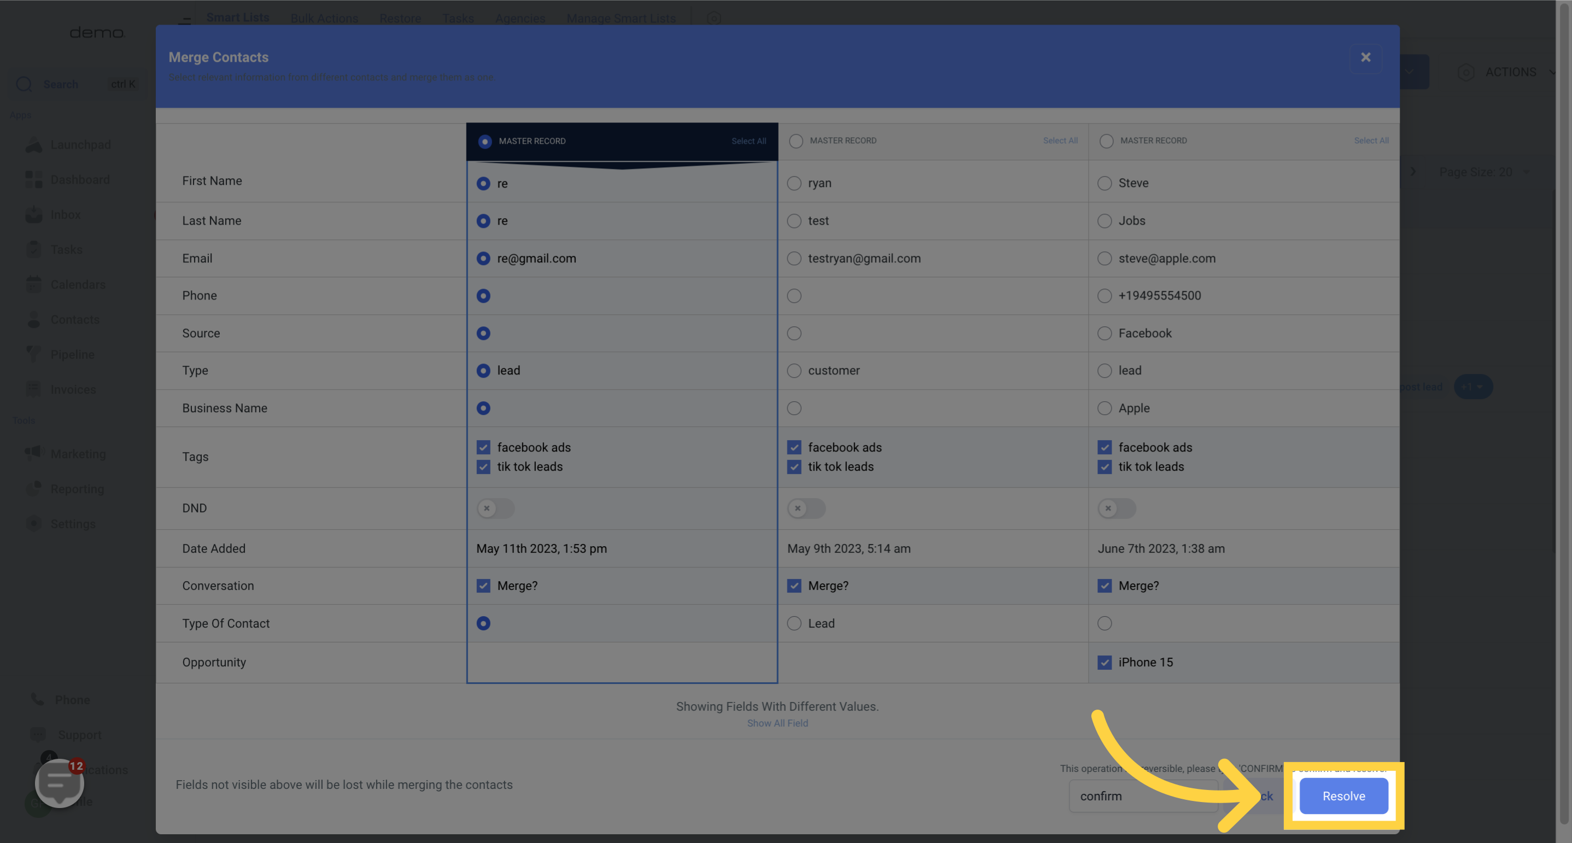Uncheck 'tik tok leads' tag in third column
Viewport: 1572px width, 843px height.
1105,467
